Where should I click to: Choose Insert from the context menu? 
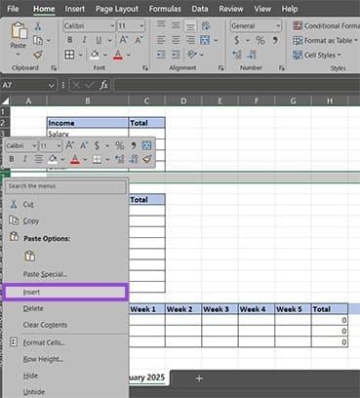[65, 292]
